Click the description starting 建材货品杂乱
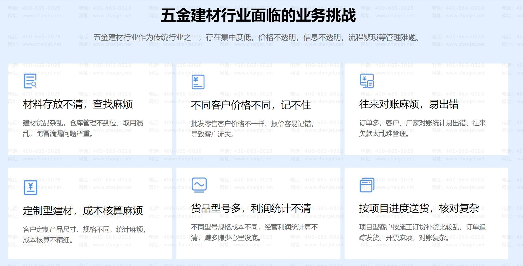Viewport: 523px width, 266px height. click(83, 128)
